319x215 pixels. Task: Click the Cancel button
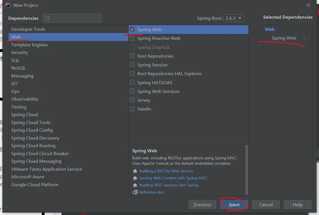pyautogui.click(x=266, y=205)
